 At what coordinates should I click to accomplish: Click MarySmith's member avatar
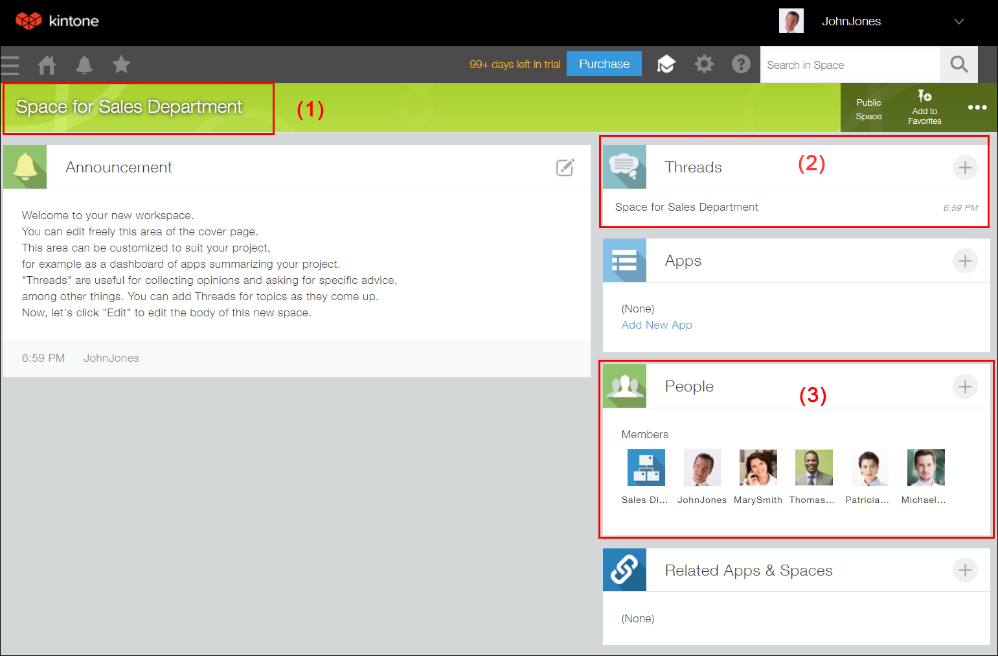[758, 467]
